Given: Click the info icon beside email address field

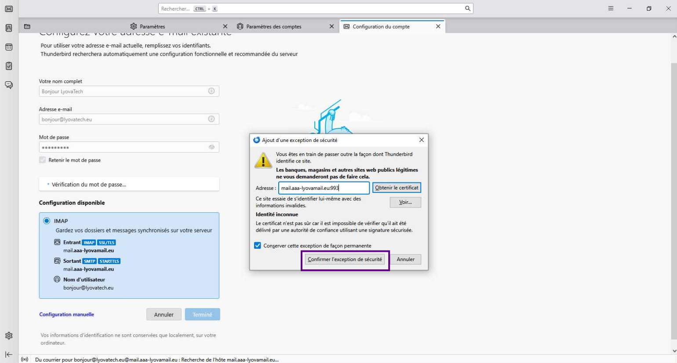Looking at the screenshot, I should (x=211, y=119).
